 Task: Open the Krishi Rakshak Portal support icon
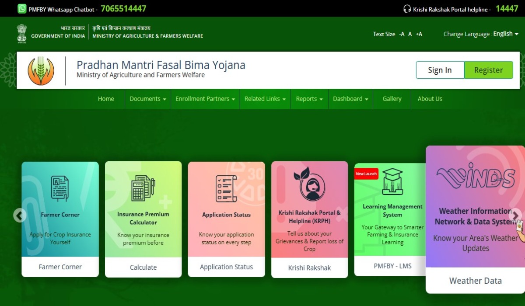309,187
